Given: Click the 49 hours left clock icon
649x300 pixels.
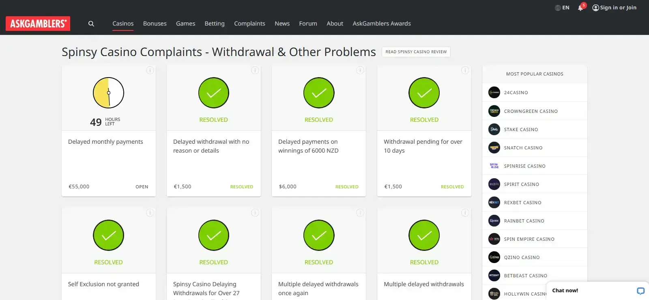Looking at the screenshot, I should pyautogui.click(x=108, y=93).
